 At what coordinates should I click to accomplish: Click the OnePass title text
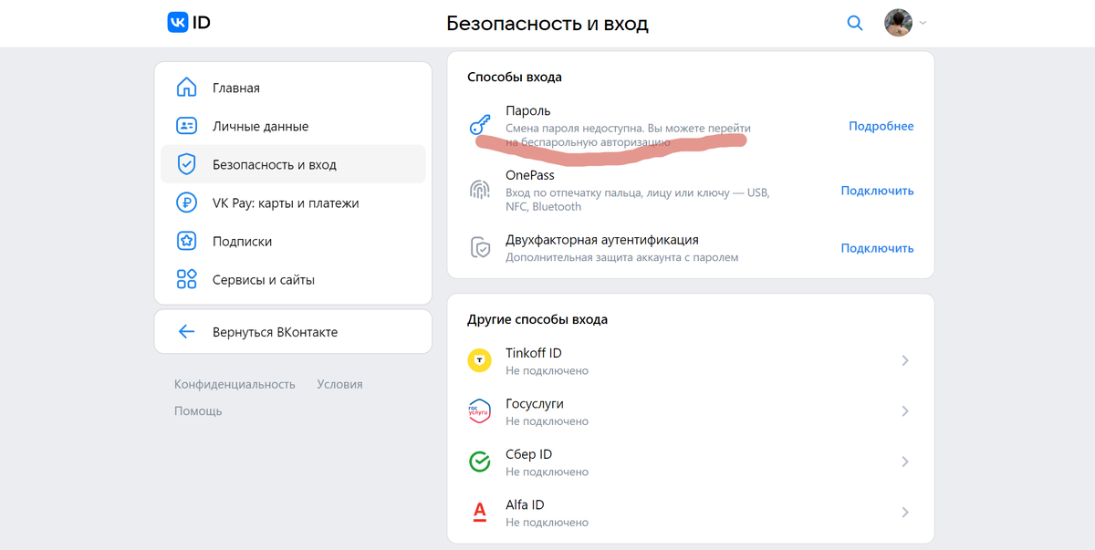pos(530,175)
